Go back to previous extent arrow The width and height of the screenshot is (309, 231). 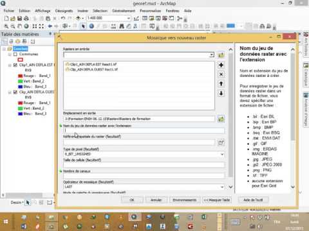pos(50,26)
